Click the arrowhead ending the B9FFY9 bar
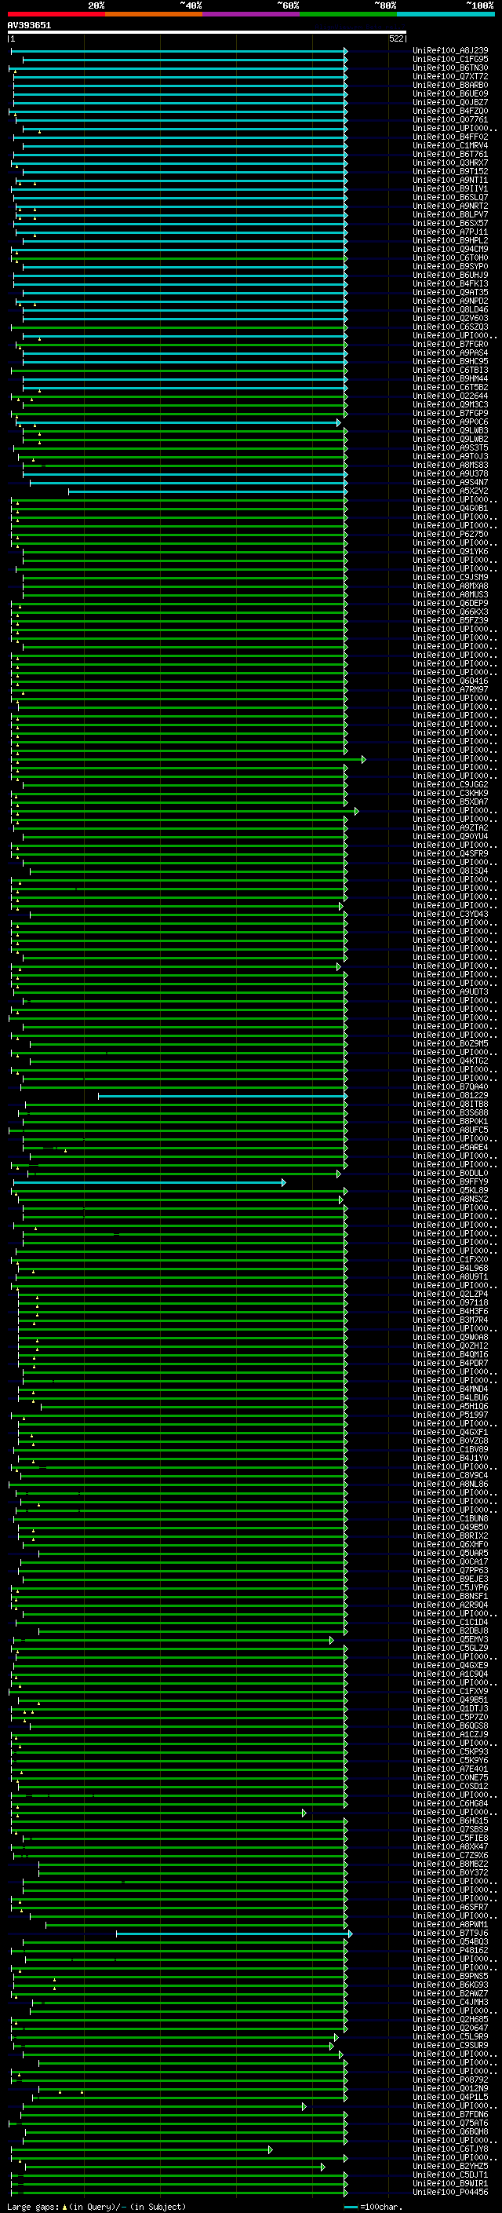 (284, 1183)
